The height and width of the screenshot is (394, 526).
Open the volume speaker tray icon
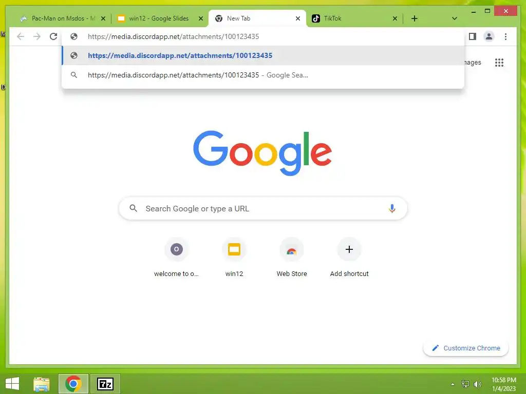478,384
